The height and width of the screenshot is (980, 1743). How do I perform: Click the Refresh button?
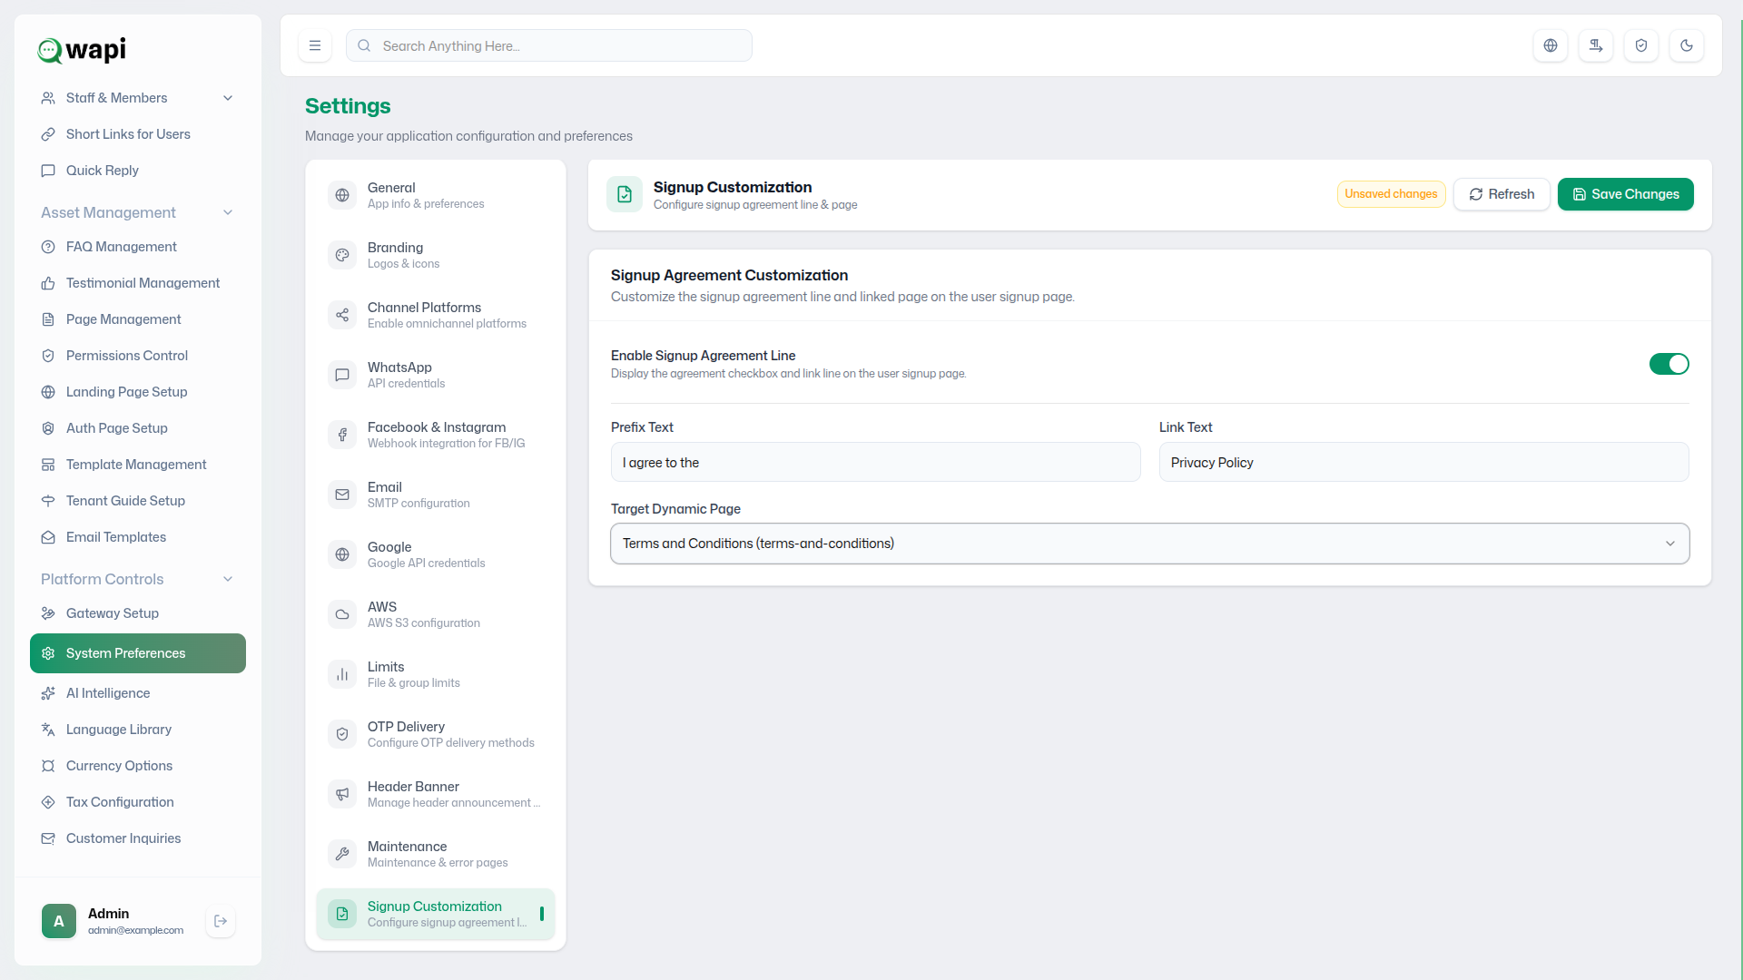(x=1502, y=194)
